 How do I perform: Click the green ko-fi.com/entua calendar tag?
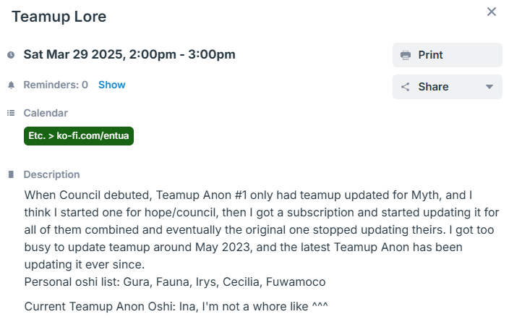[x=79, y=135]
